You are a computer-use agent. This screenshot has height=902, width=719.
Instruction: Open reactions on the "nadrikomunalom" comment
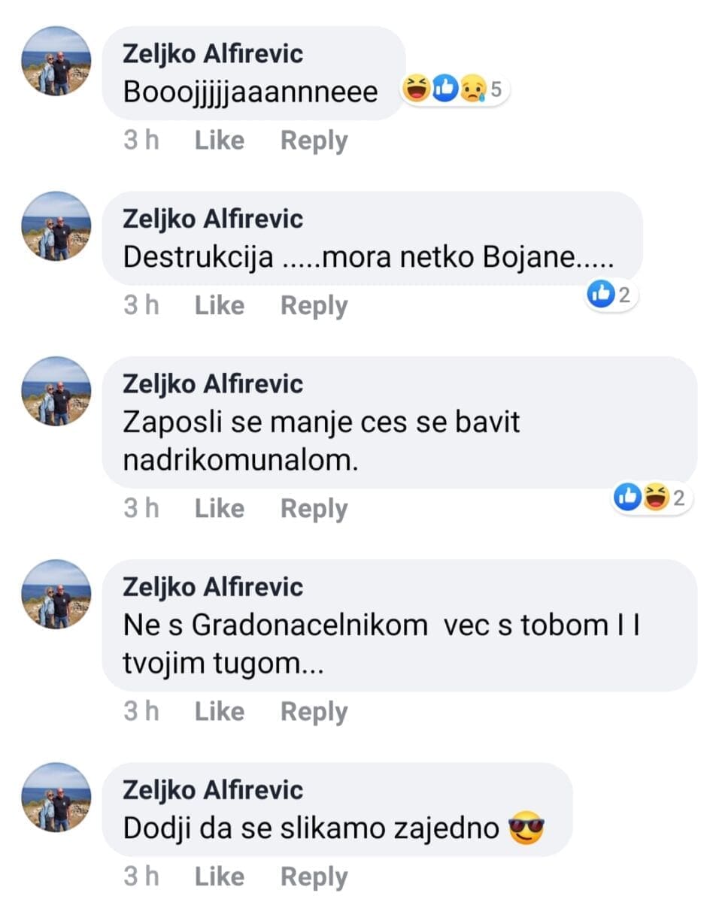(x=651, y=497)
